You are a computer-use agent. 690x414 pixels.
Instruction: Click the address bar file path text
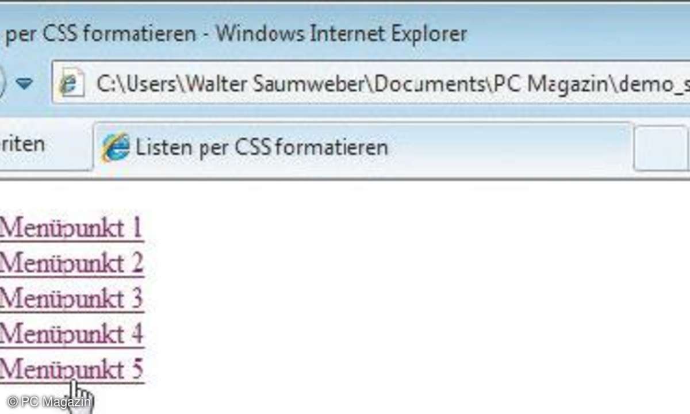coord(391,85)
